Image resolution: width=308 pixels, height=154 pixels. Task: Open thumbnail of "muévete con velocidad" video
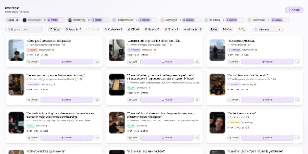click(217, 50)
